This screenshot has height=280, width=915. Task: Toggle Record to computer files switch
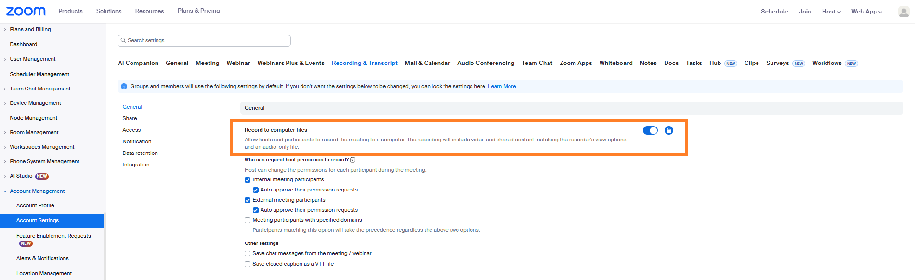pos(650,130)
